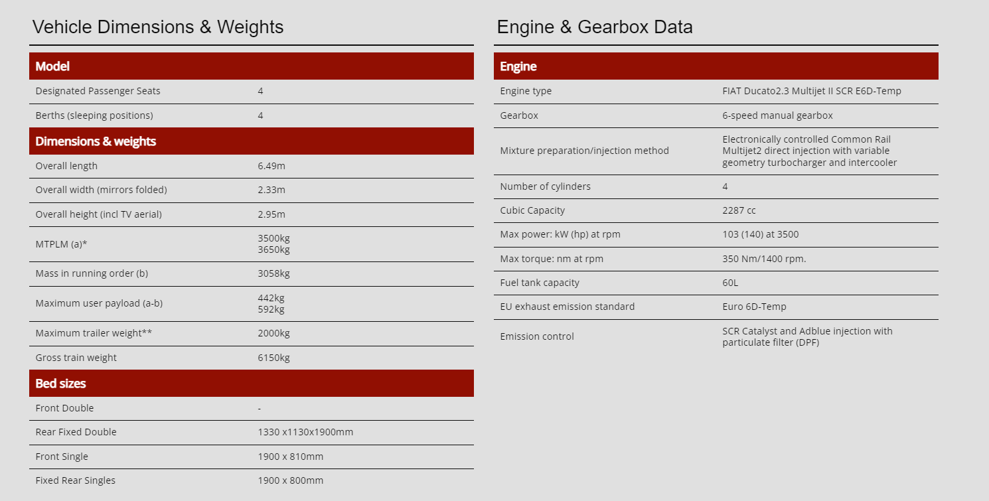Click the 'Overall length' row label
Image resolution: width=989 pixels, height=501 pixels.
click(66, 166)
